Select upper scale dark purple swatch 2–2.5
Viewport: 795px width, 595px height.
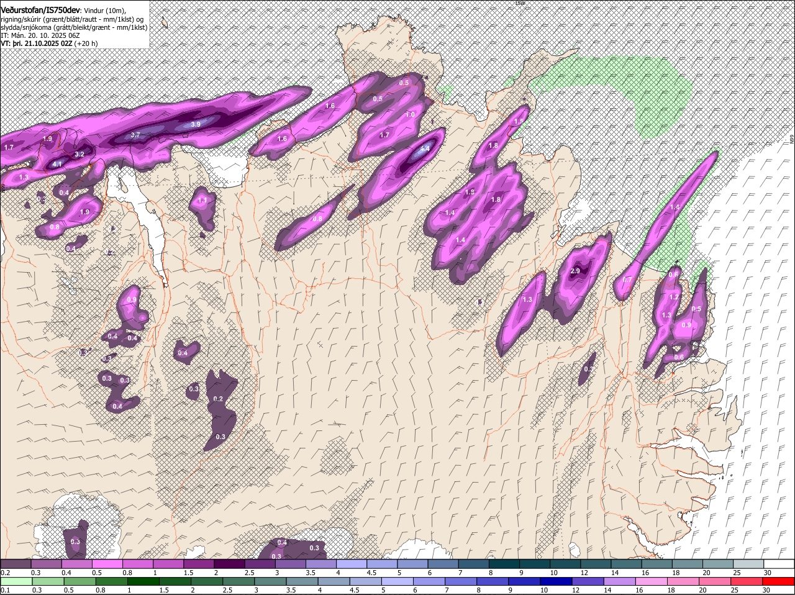pyautogui.click(x=229, y=563)
